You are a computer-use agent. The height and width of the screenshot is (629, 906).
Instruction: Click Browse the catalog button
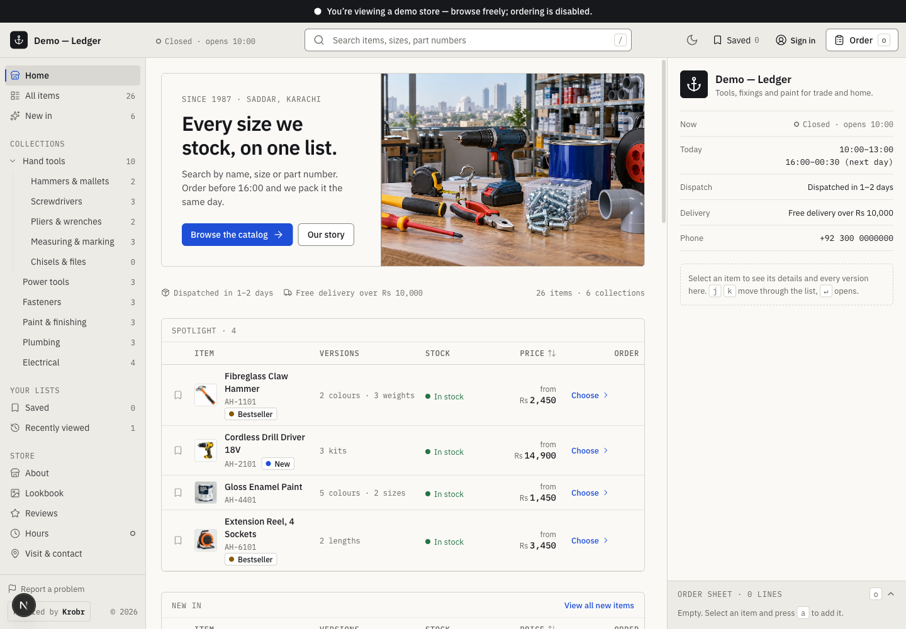(237, 235)
